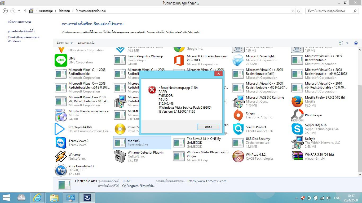Click the volume icon in system tray
This screenshot has height=203, width=362.
pos(328,198)
